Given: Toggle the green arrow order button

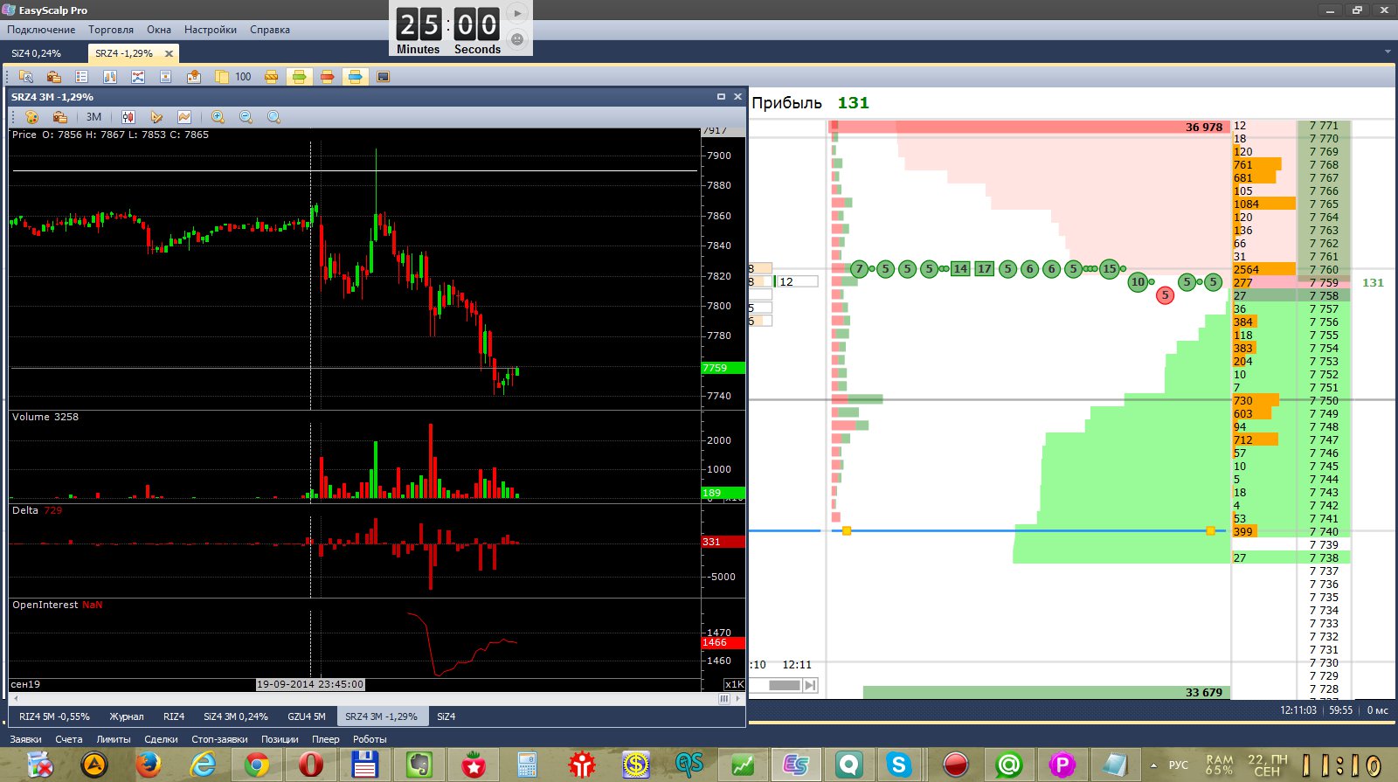Looking at the screenshot, I should click(x=300, y=77).
